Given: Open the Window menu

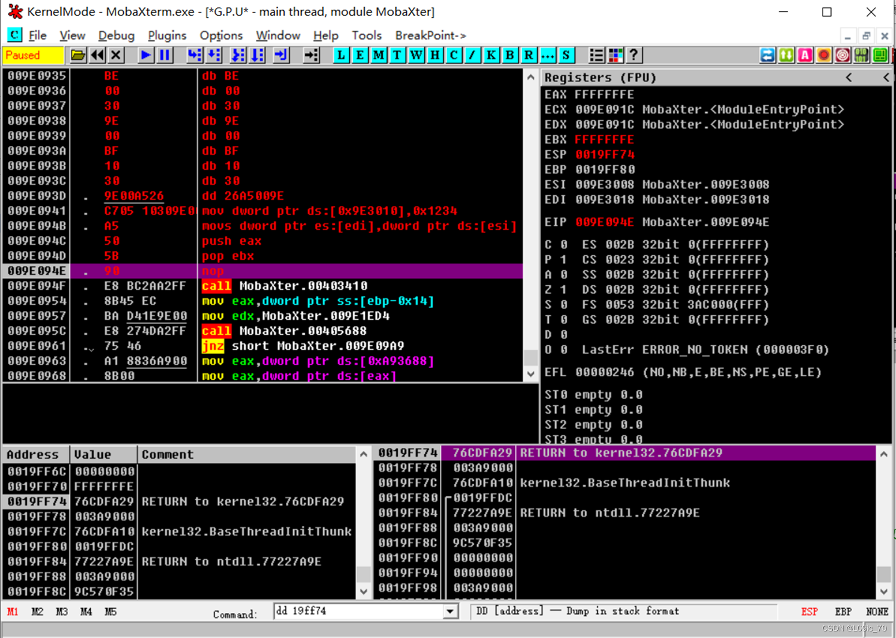Looking at the screenshot, I should click(278, 35).
